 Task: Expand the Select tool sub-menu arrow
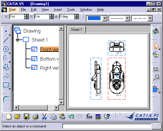(x=160, y=49)
